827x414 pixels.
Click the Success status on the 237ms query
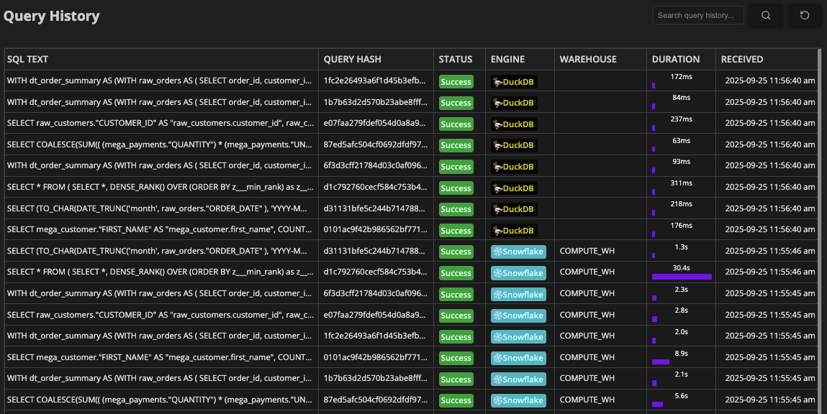(x=456, y=124)
